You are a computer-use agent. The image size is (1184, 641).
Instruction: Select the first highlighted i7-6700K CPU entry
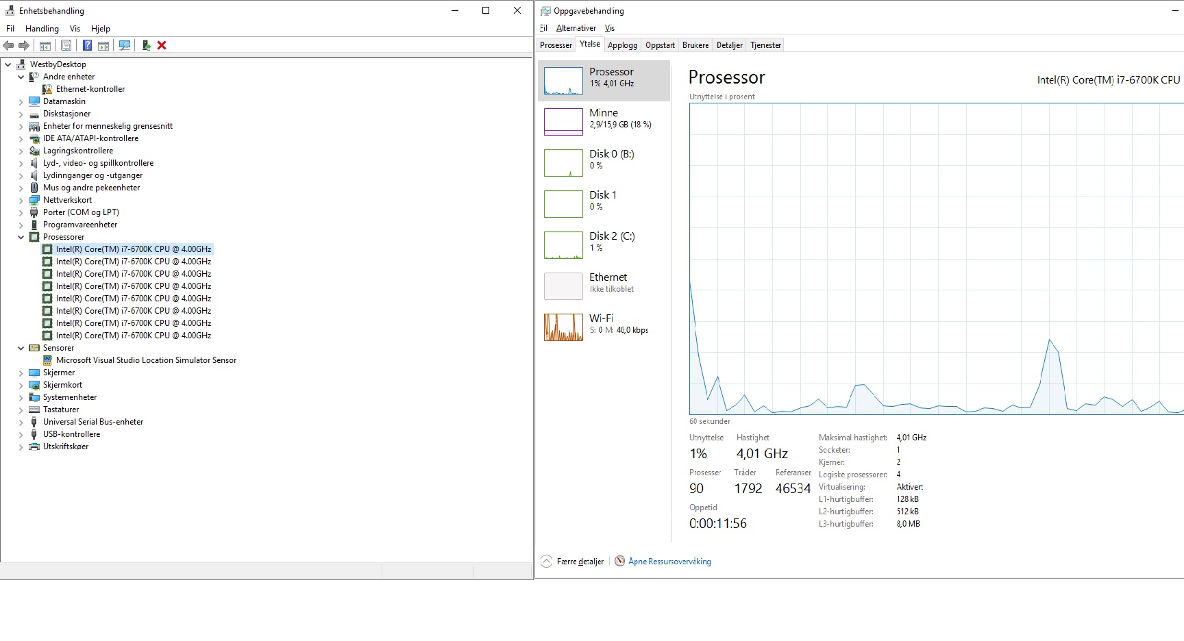point(134,249)
